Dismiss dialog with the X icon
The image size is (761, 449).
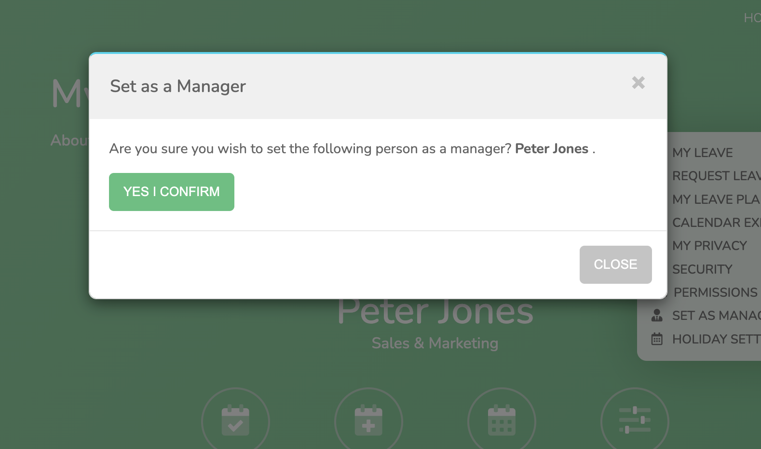coord(639,83)
